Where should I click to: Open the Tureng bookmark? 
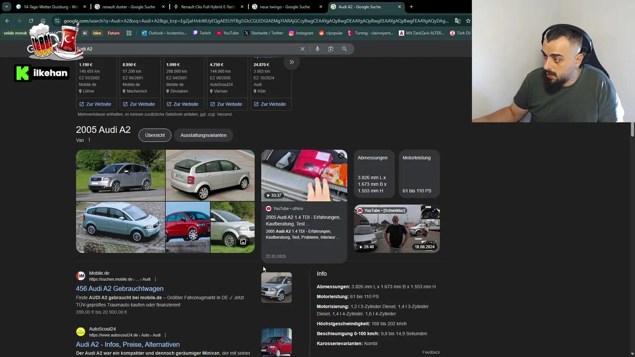(x=371, y=33)
